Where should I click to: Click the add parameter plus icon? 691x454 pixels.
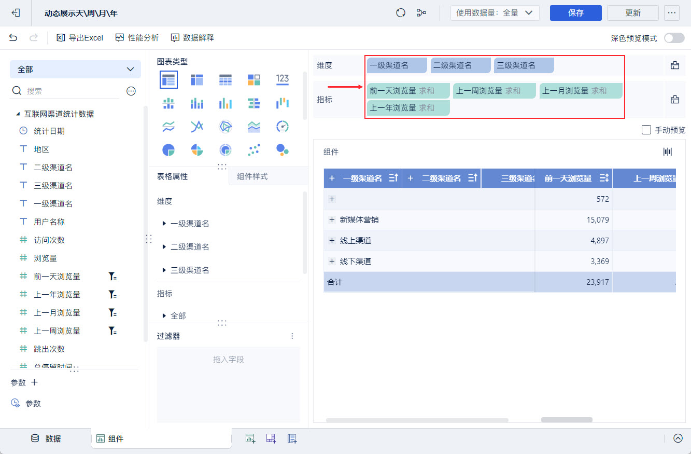pyautogui.click(x=35, y=382)
